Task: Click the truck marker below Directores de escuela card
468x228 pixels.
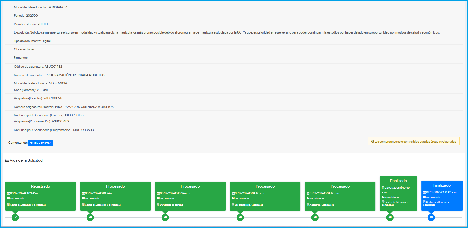Action: [x=165, y=217]
